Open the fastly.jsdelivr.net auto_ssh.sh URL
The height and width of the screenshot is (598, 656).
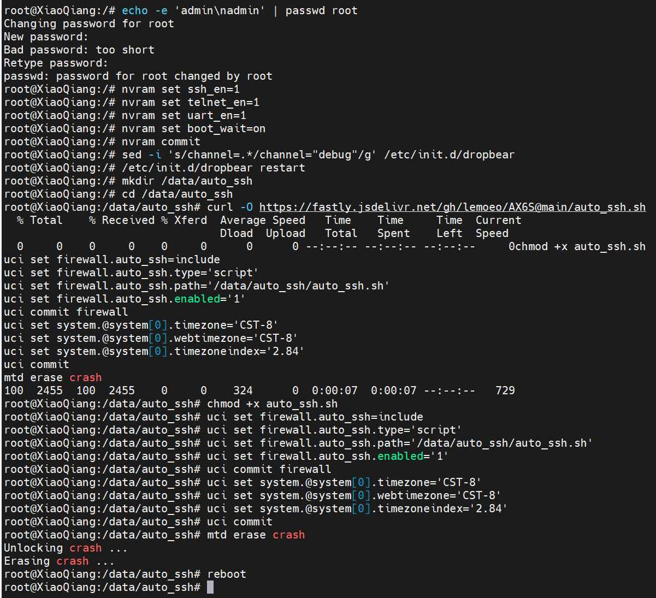pyautogui.click(x=452, y=208)
